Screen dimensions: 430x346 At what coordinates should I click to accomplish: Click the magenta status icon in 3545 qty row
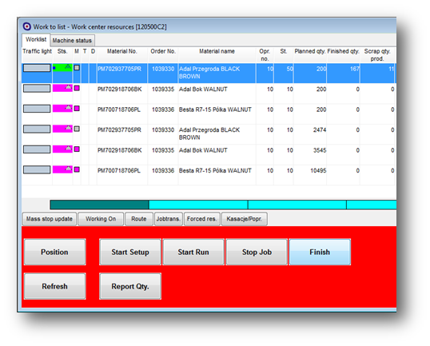(62, 149)
